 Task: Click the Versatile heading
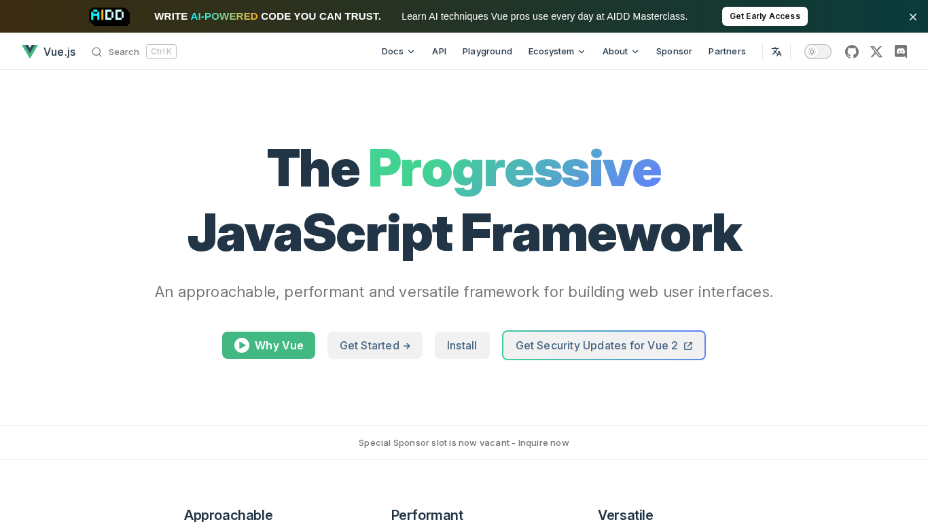click(x=626, y=515)
